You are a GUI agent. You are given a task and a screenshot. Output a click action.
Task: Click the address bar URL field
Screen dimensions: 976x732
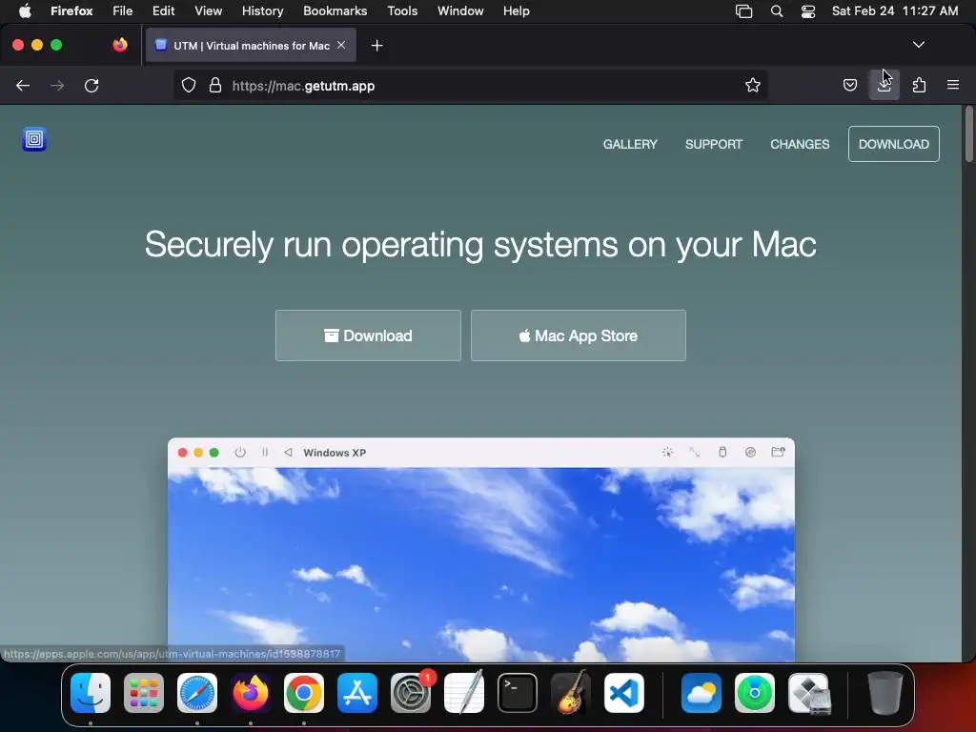470,85
